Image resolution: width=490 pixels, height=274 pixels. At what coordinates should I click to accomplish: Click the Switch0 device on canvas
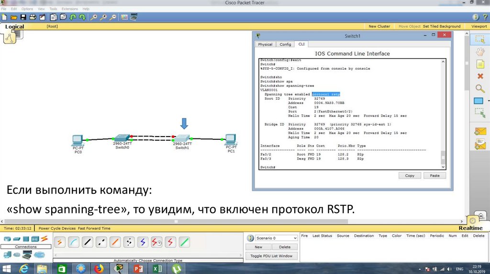tap(122, 138)
